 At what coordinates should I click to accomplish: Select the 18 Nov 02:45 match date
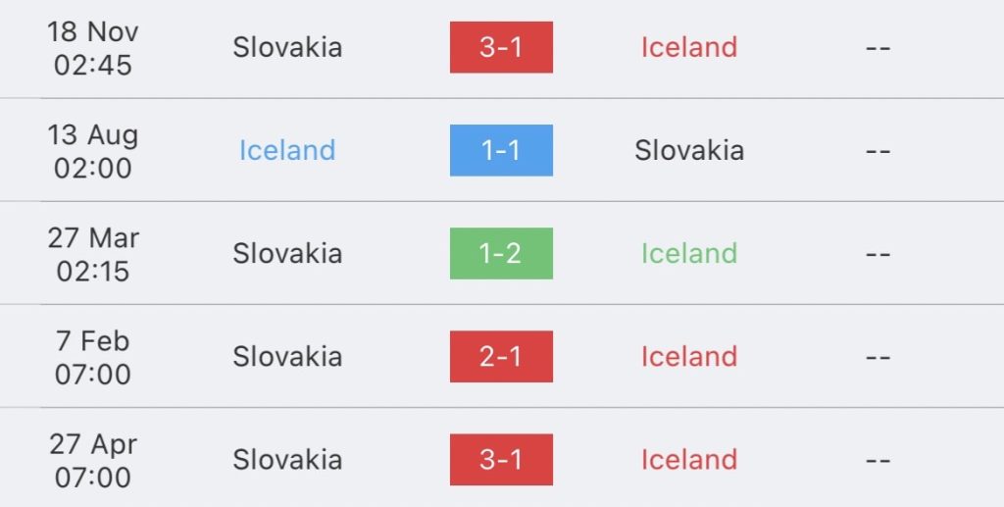click(x=93, y=47)
